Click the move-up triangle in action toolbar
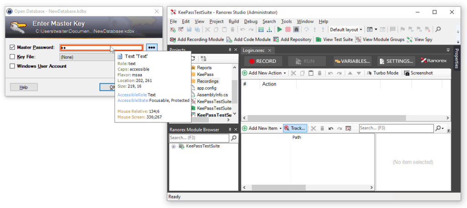The image size is (467, 208). (350, 73)
